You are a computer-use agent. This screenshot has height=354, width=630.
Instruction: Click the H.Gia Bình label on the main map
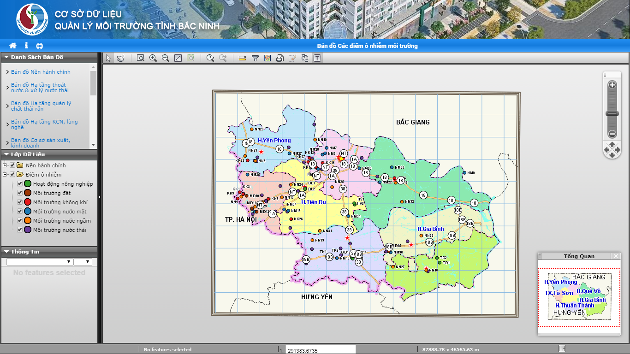pos(431,229)
